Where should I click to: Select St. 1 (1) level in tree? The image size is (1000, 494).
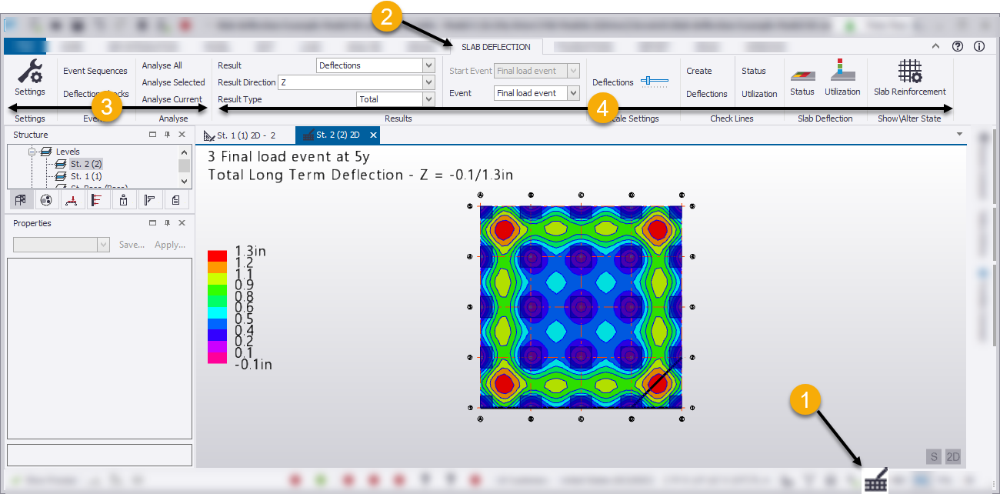tap(85, 176)
